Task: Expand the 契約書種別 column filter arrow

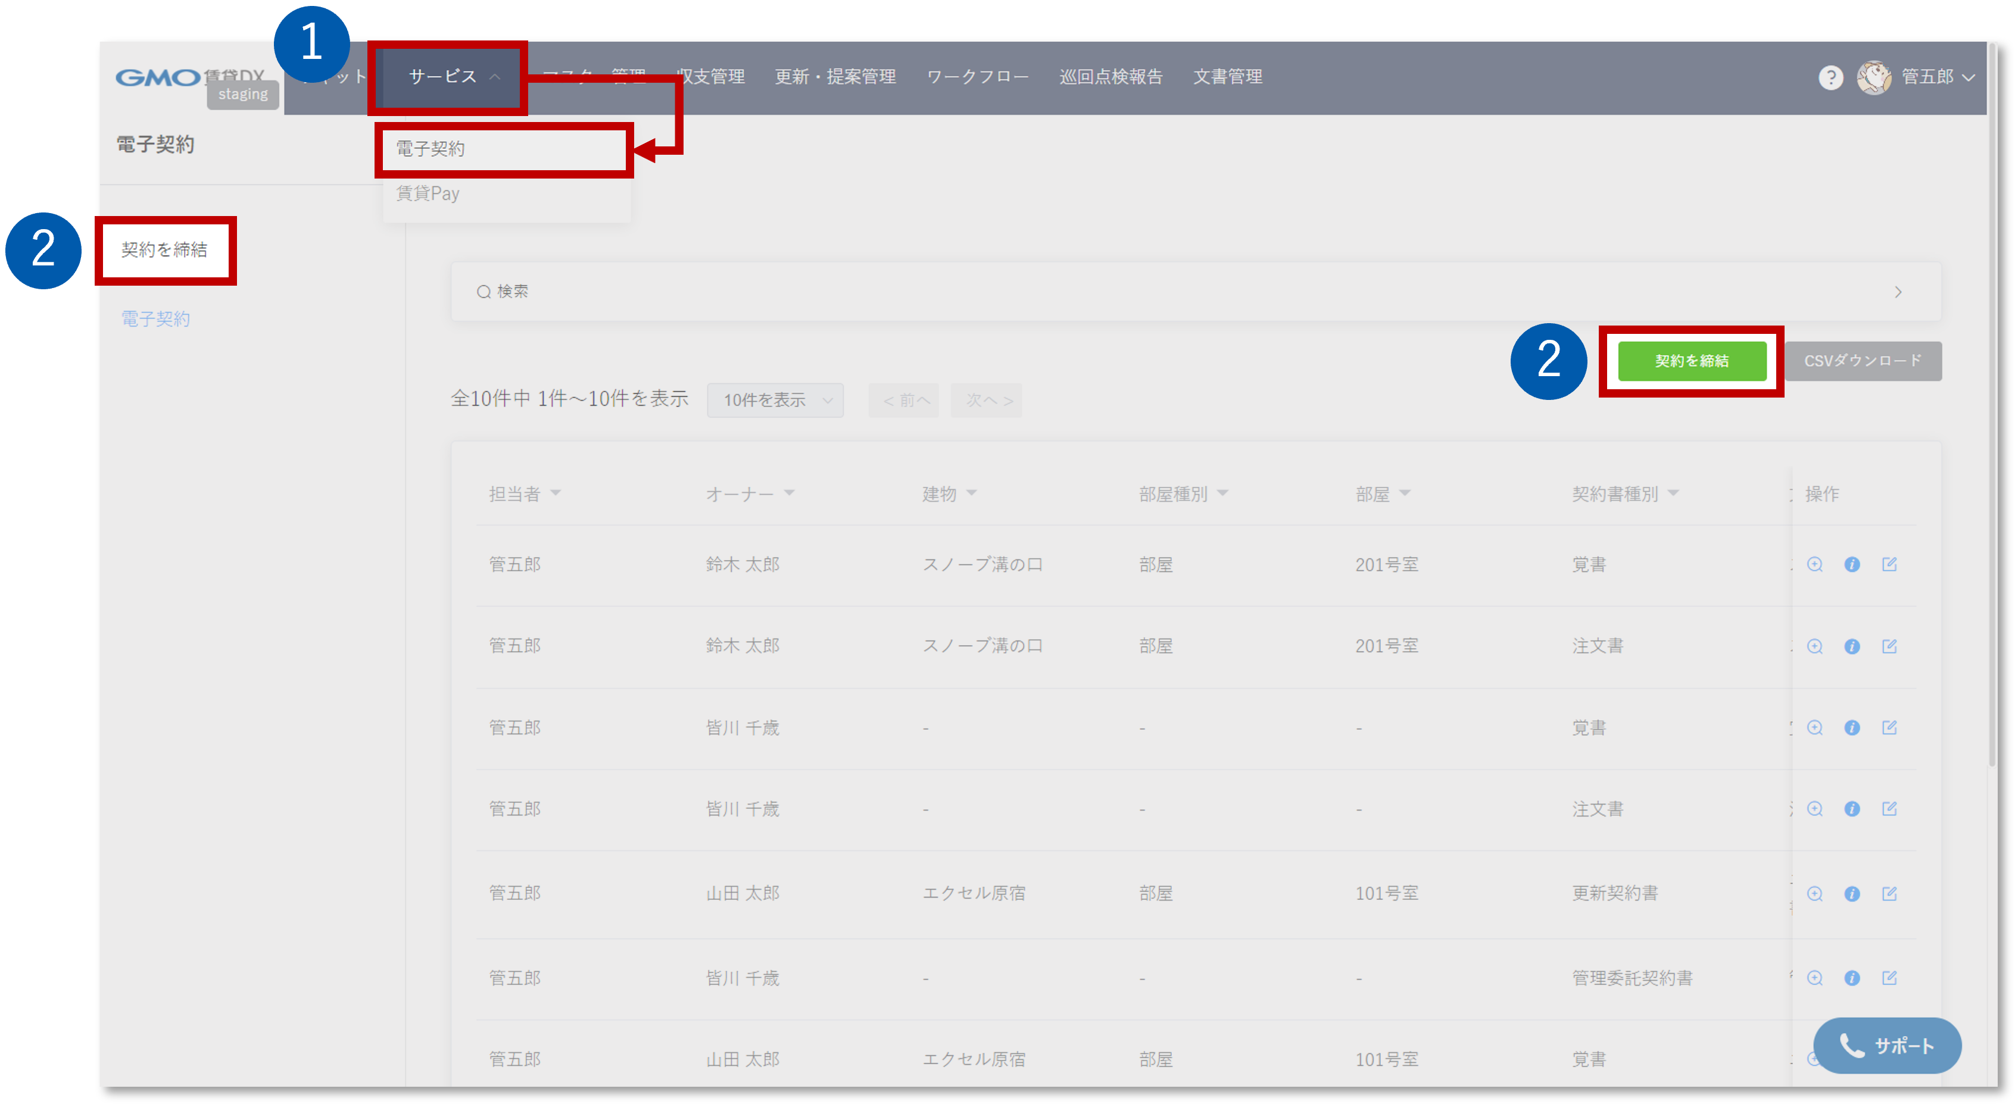Action: click(x=1673, y=493)
